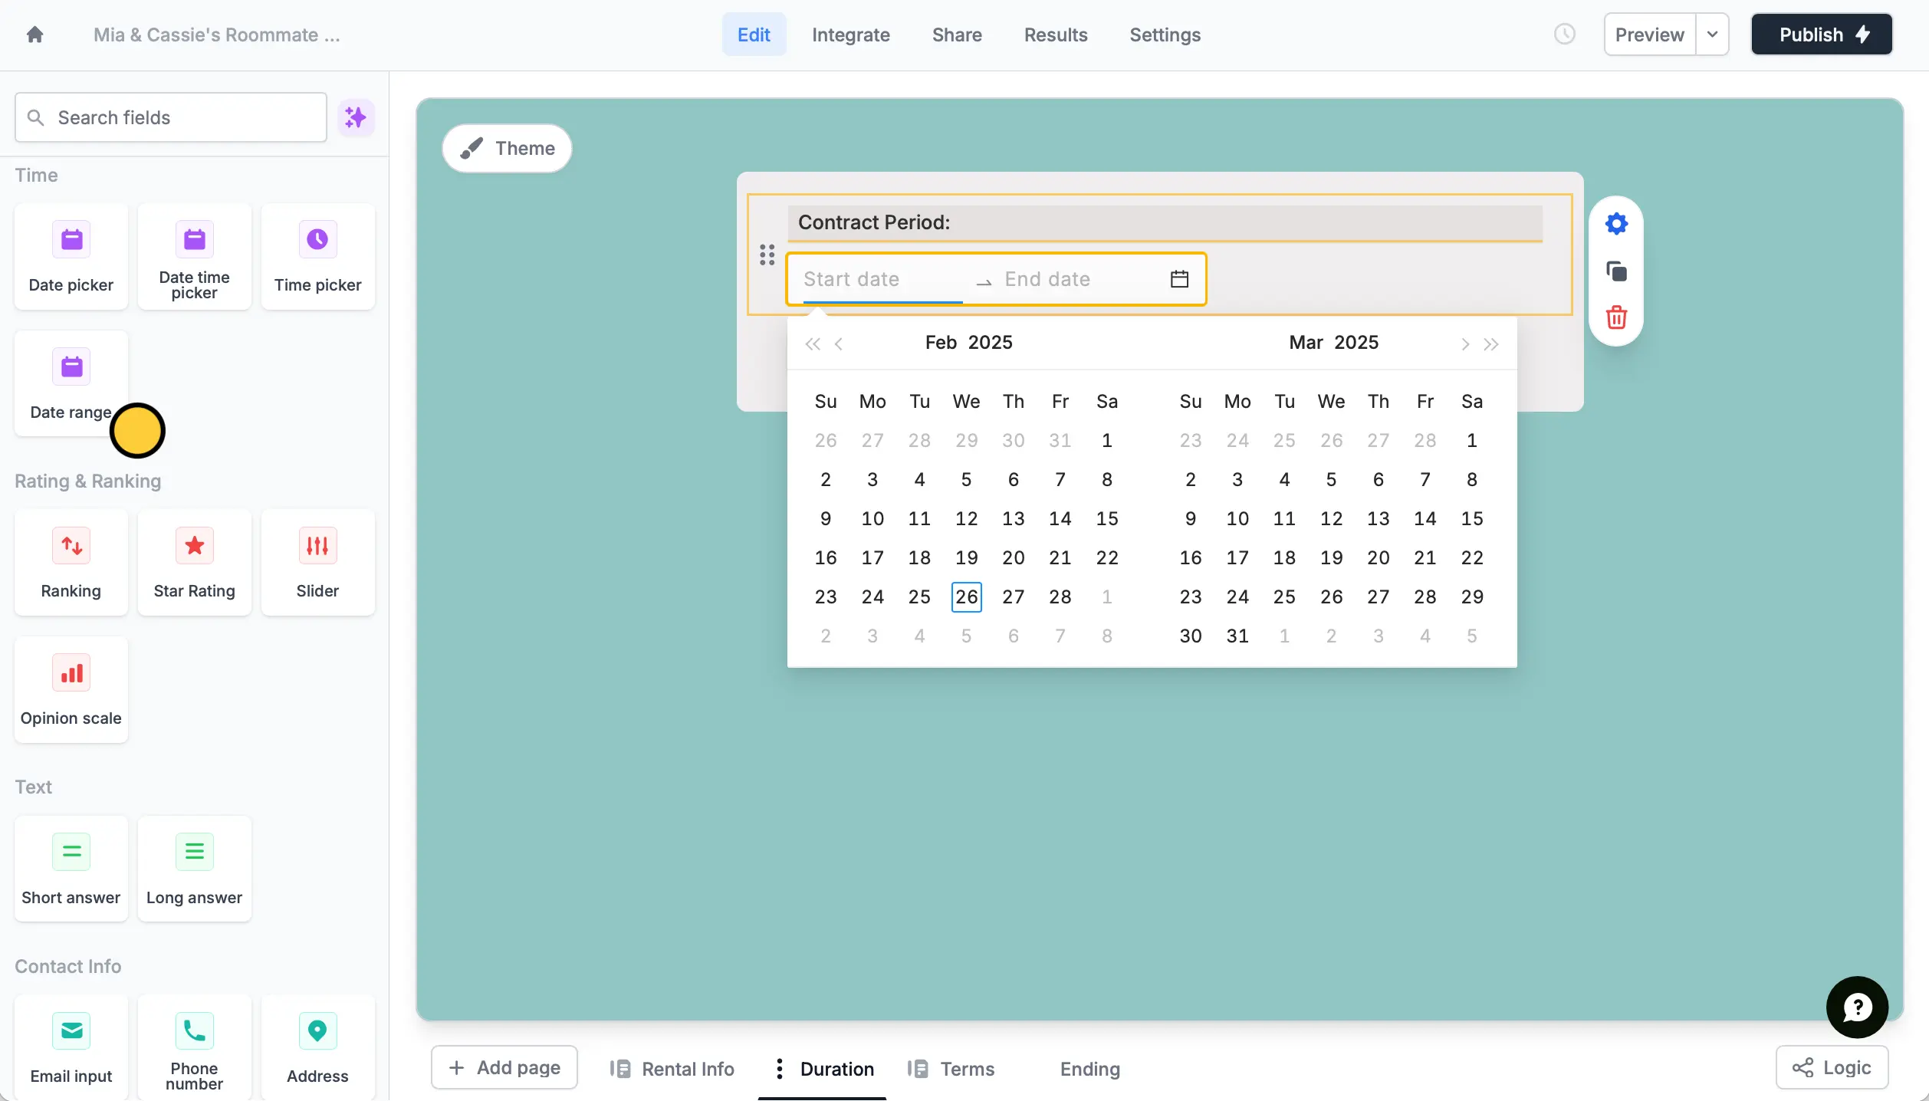Go to home via house icon
The width and height of the screenshot is (1929, 1101).
click(x=35, y=35)
